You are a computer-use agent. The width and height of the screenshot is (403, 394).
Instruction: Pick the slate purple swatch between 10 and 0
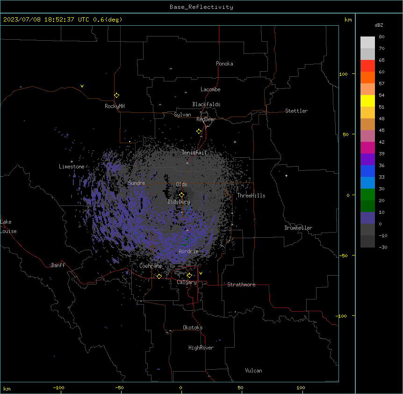[x=367, y=218]
